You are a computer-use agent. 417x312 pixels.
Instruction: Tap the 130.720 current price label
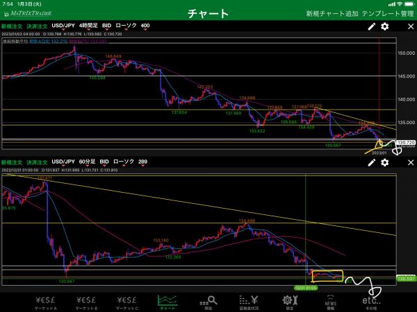pyautogui.click(x=406, y=142)
